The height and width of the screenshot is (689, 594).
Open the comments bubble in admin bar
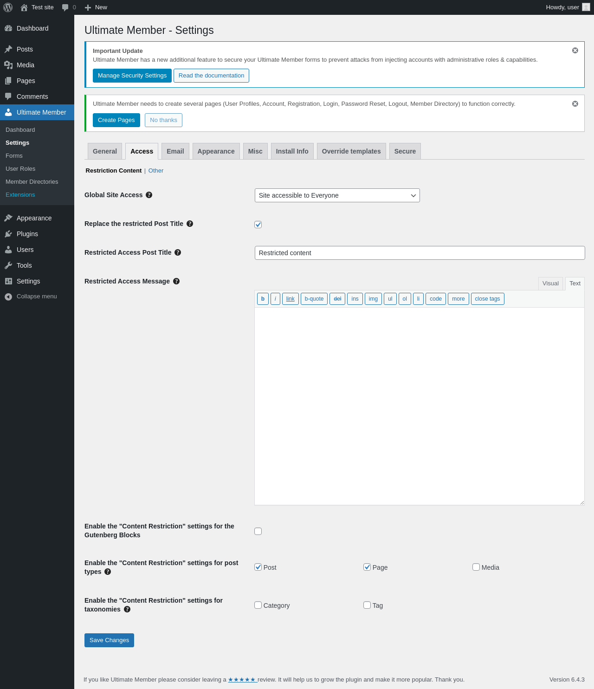[69, 7]
